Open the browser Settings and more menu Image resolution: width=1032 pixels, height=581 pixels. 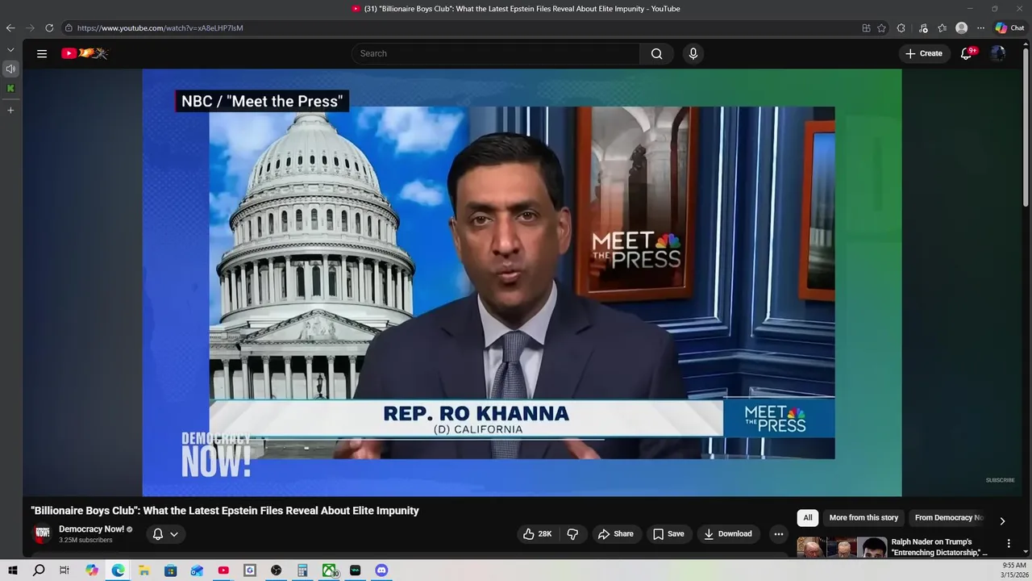(x=980, y=27)
